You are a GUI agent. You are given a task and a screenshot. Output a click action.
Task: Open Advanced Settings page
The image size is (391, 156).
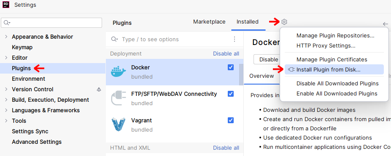(x=37, y=142)
